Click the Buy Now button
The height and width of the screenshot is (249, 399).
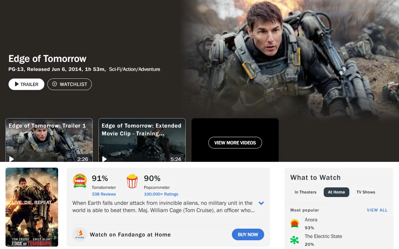248,235
